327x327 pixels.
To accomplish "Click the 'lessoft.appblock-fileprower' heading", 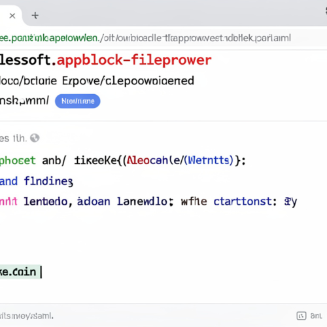I will point(106,60).
